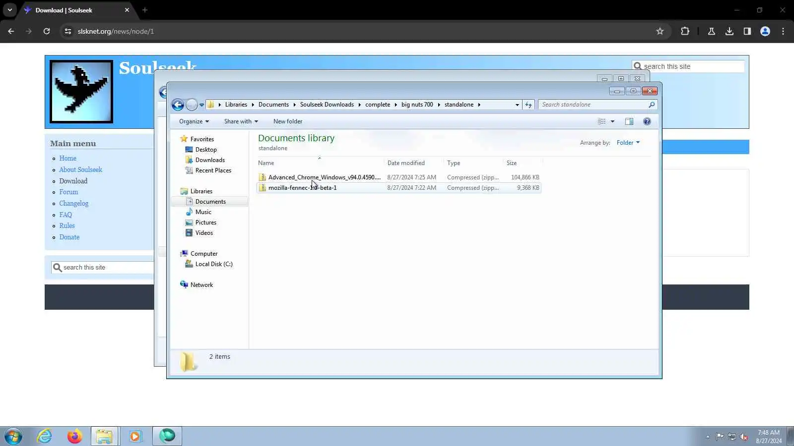The height and width of the screenshot is (446, 794).
Task: Select Music library in navigation pane
Action: coord(203,212)
